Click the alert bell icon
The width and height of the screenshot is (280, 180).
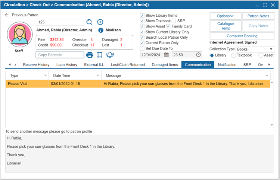pos(110,55)
